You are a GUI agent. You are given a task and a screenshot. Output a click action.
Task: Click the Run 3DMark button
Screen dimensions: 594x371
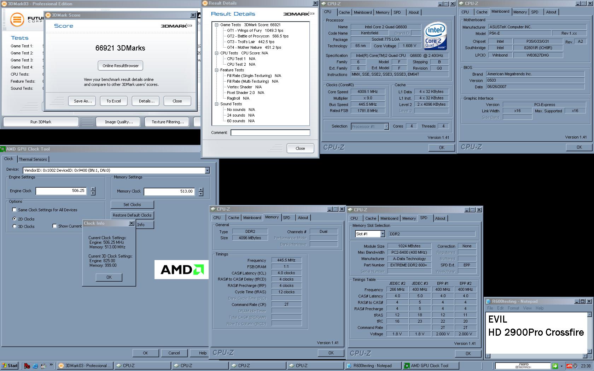[x=41, y=122]
